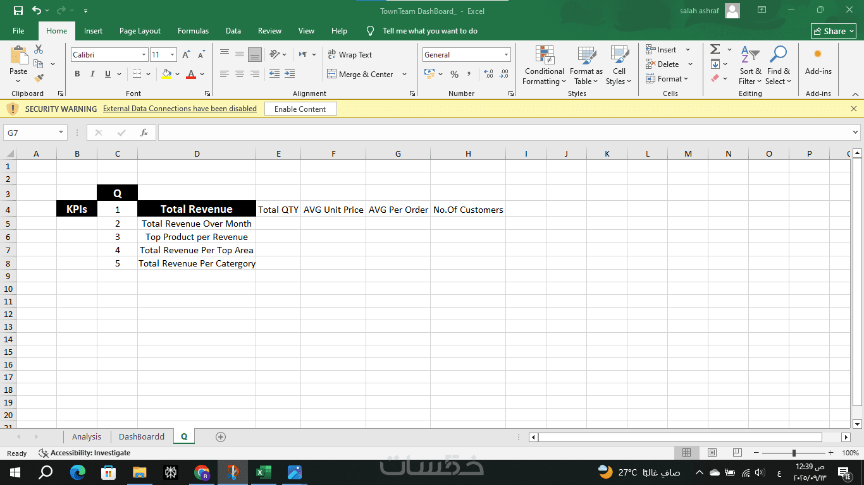This screenshot has width=864, height=485.
Task: Open the font size dropdown
Action: (173, 55)
